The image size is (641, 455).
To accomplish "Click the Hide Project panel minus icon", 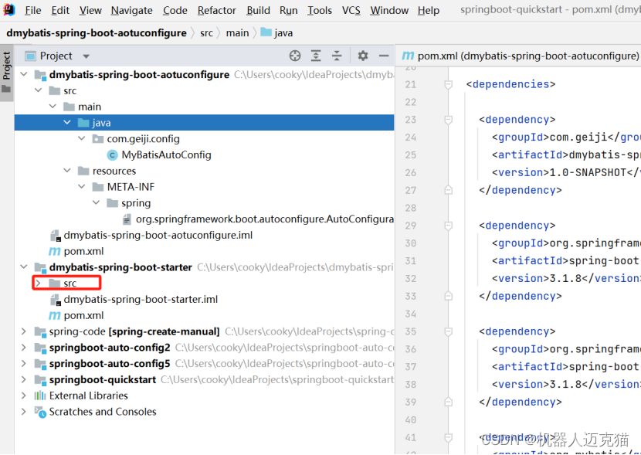I will [383, 56].
